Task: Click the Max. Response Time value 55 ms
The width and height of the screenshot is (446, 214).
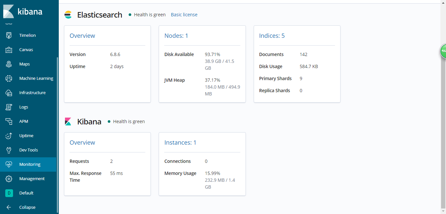Action: click(x=117, y=173)
